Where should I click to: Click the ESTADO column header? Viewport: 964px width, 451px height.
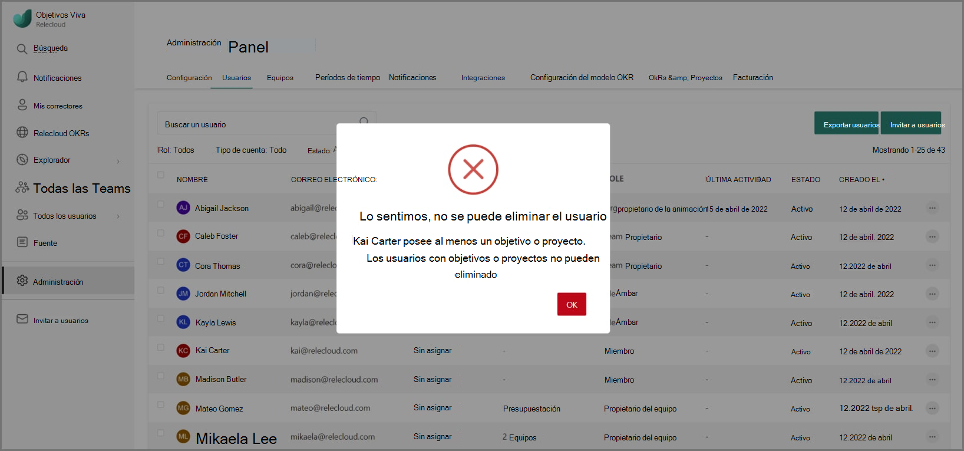coord(805,179)
